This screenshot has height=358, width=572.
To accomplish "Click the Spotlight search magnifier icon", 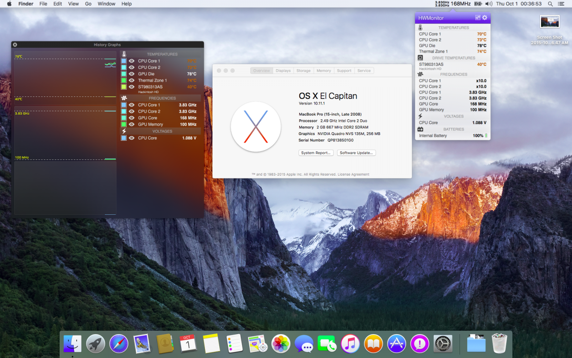I will [x=551, y=4].
